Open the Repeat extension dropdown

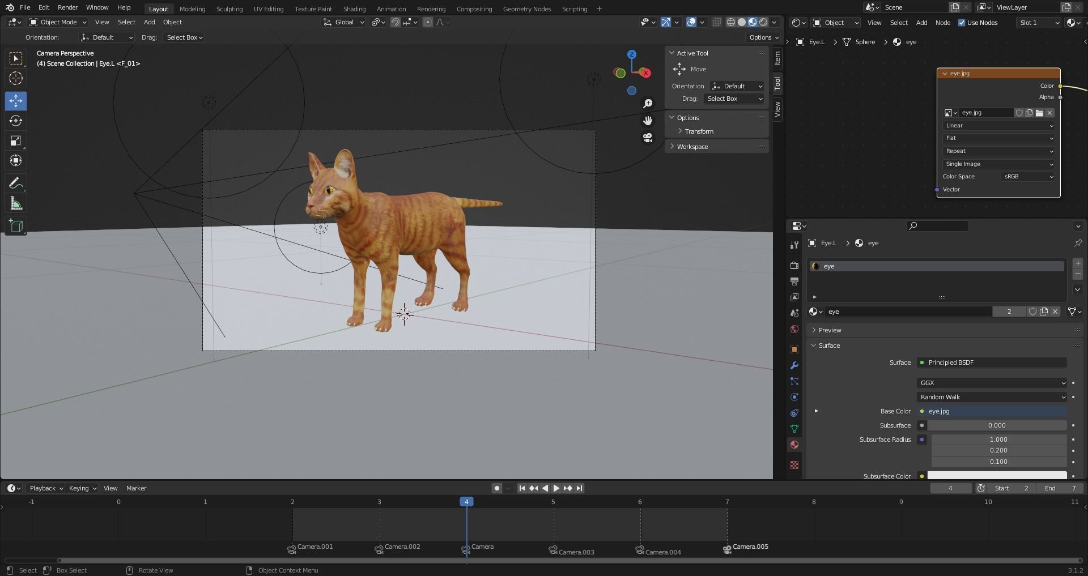pyautogui.click(x=998, y=151)
